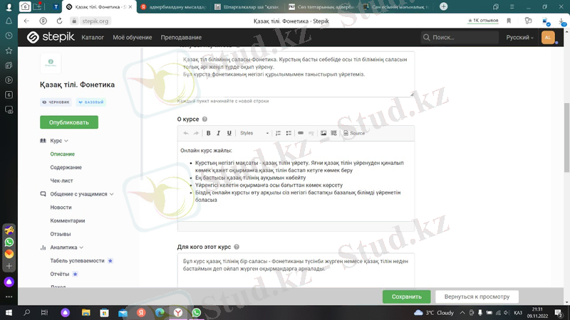570x320 pixels.
Task: Redo the edit in the editor toolbar
Action: click(196, 133)
